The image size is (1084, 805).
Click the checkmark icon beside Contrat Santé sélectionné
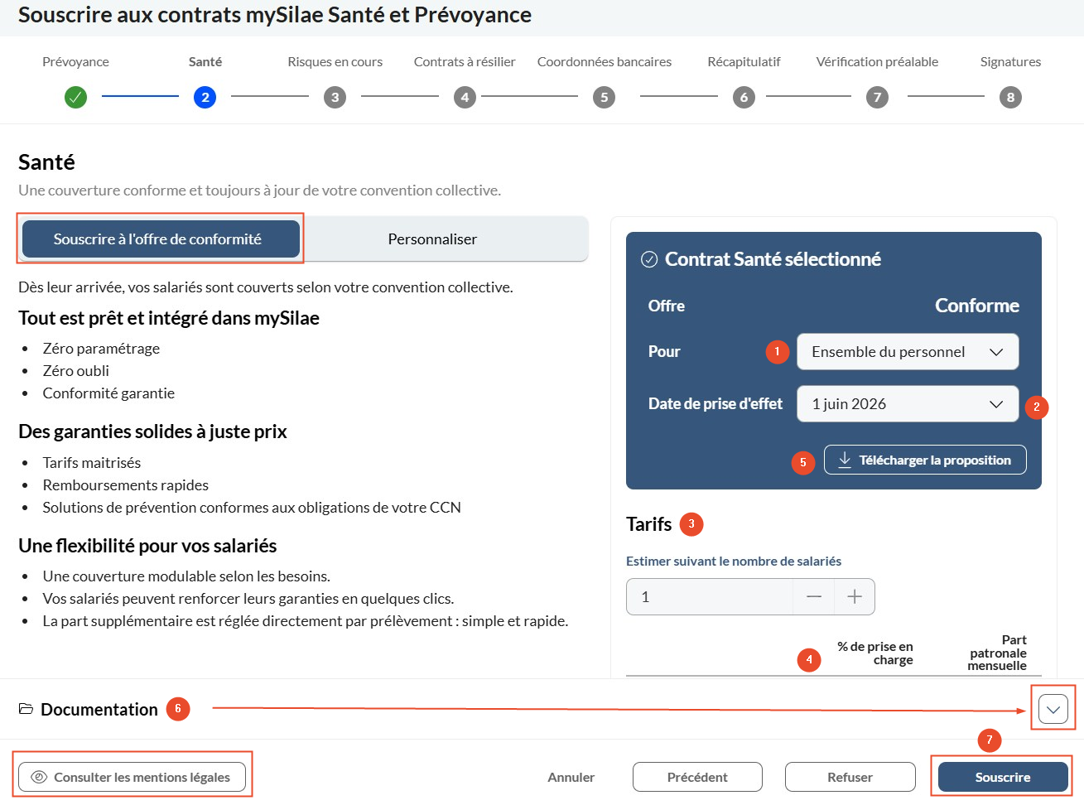649,259
